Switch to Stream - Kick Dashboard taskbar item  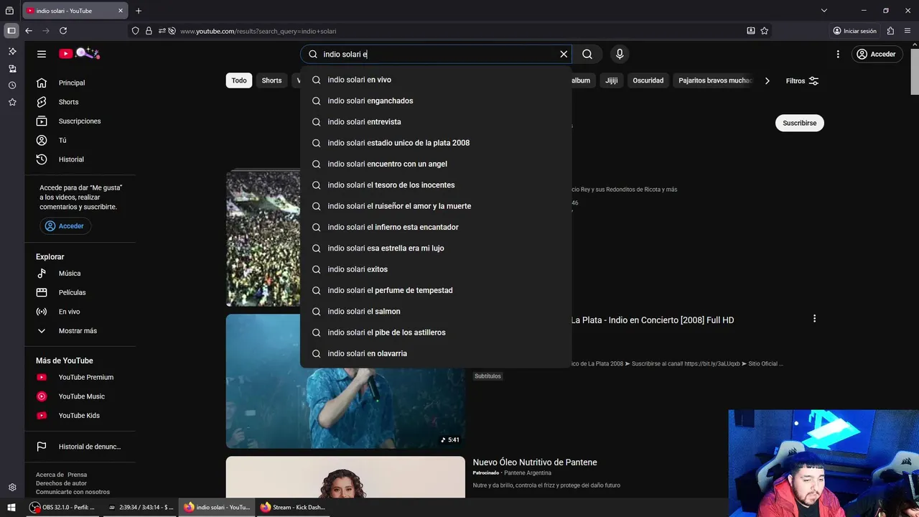tap(293, 507)
